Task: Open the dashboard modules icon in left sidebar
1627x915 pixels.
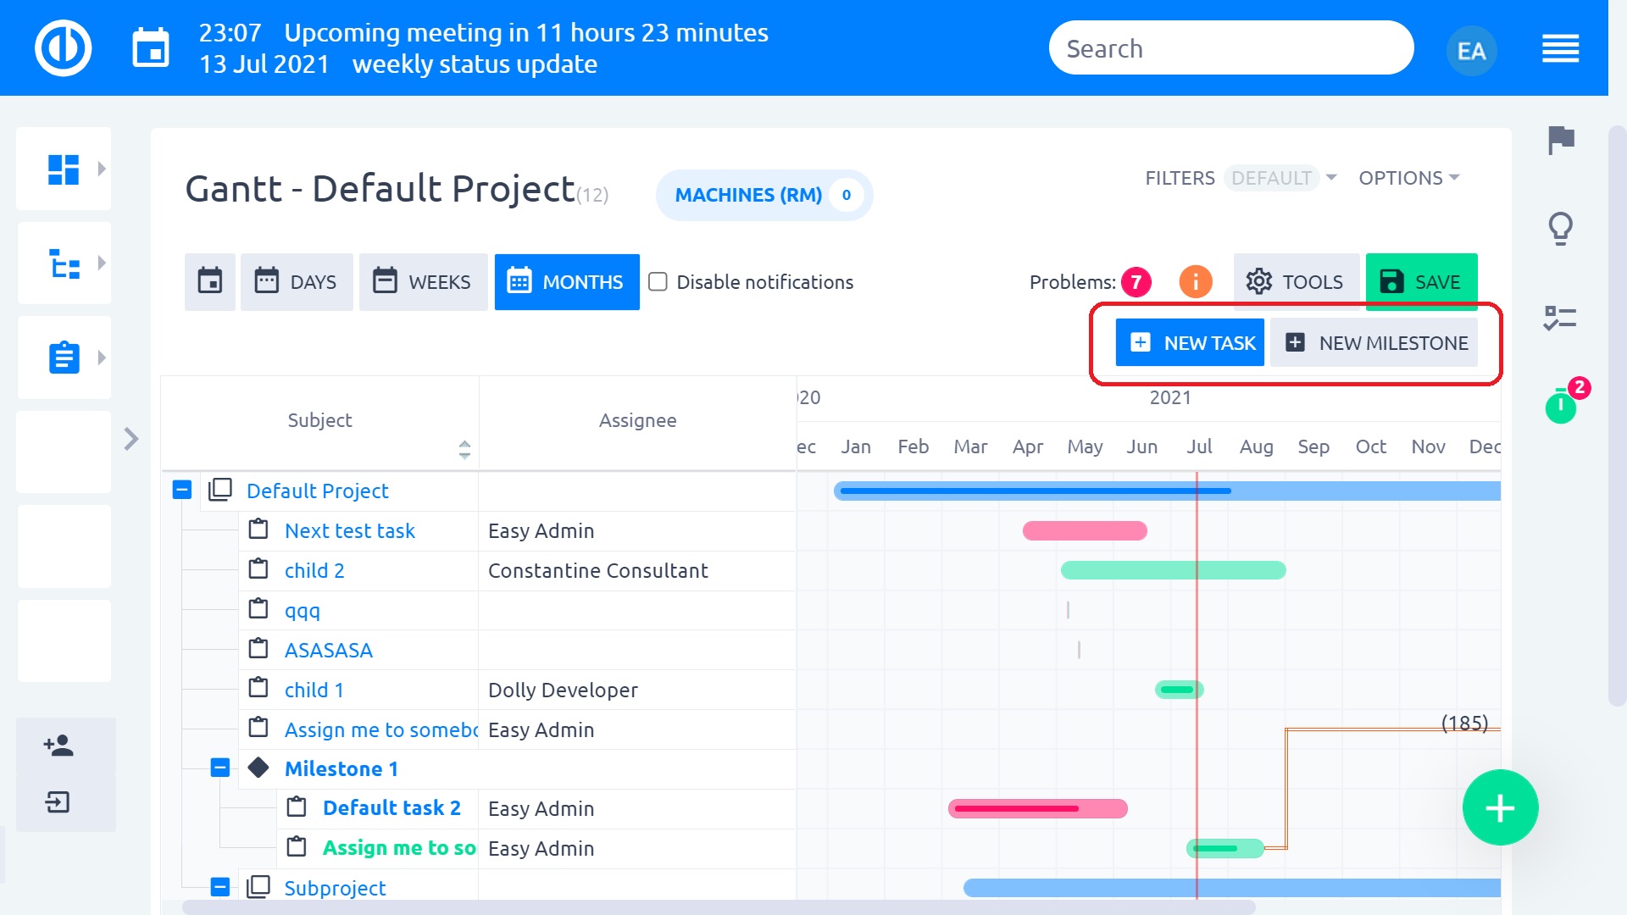Action: (x=63, y=169)
